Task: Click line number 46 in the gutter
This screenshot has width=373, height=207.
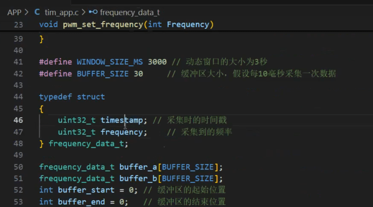Action: 19,120
